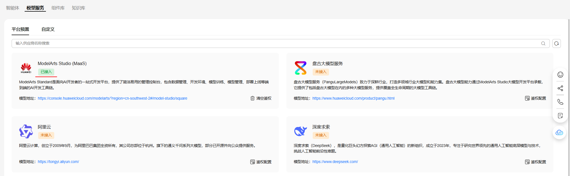Viewport: 570px width, 176px height.
Task: Click the share icon in floating sidebar
Action: 560,88
